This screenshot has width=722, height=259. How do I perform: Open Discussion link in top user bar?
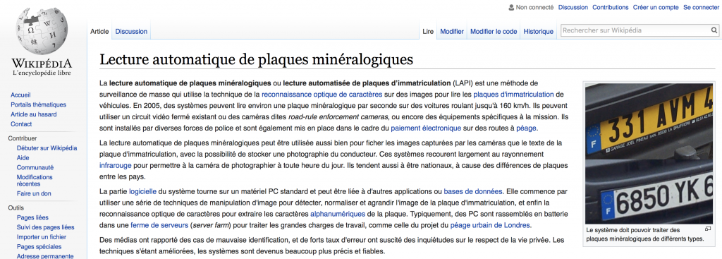(573, 7)
